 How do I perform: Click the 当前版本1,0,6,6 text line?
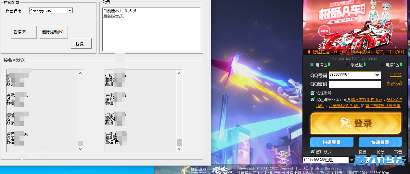120,11
